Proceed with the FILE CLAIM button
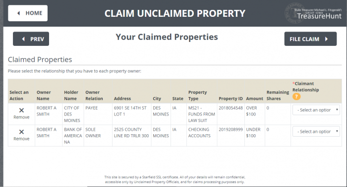The height and width of the screenshot is (187, 347). tap(310, 39)
